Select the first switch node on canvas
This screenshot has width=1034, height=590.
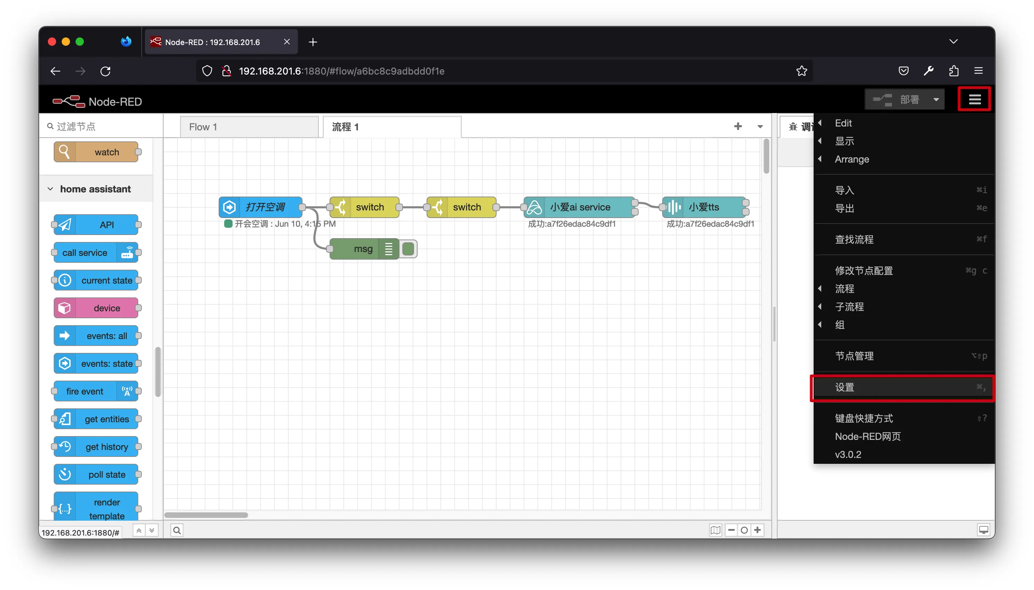point(364,207)
